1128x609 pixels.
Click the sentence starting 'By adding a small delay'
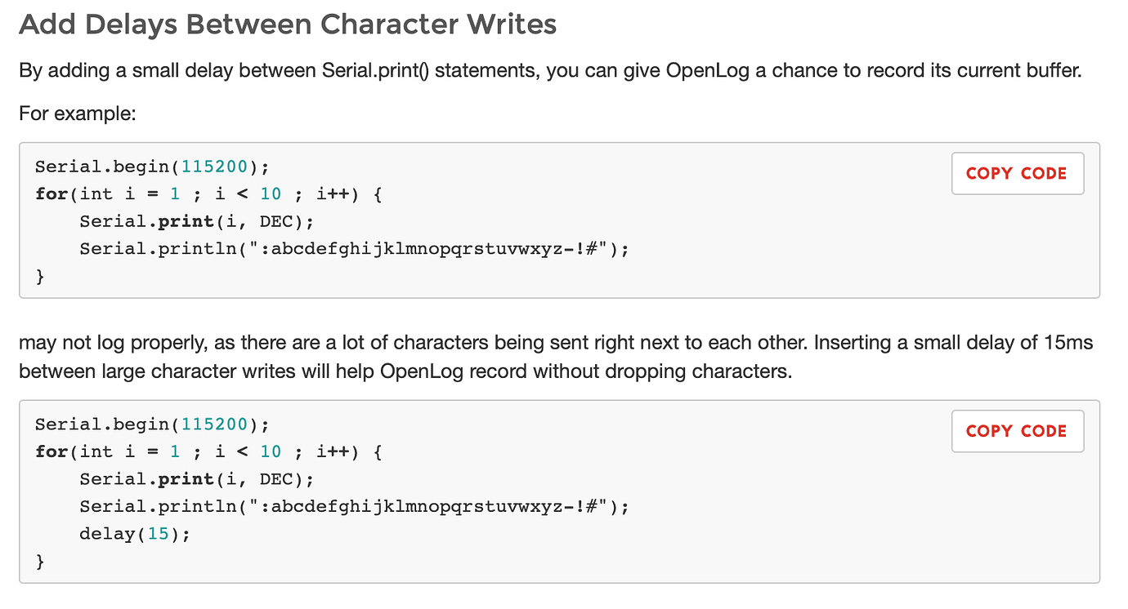(550, 71)
